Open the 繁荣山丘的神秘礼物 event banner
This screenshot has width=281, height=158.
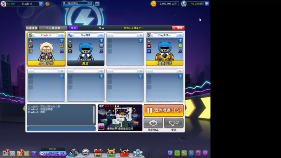[53, 153]
